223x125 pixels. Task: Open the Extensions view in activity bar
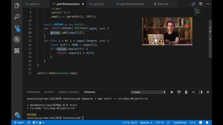17,51
